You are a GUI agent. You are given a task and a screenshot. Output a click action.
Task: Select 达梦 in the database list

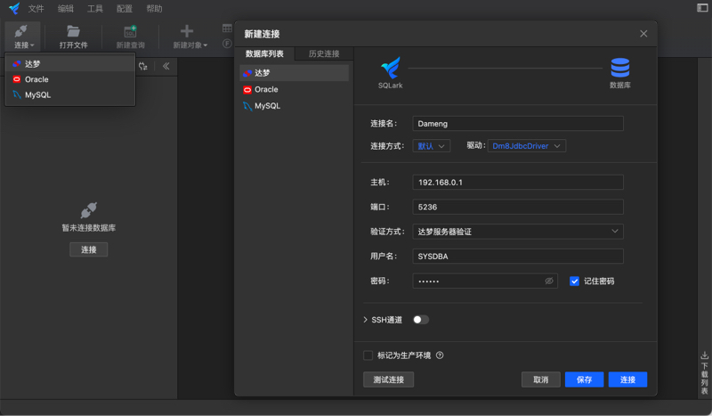pos(295,73)
